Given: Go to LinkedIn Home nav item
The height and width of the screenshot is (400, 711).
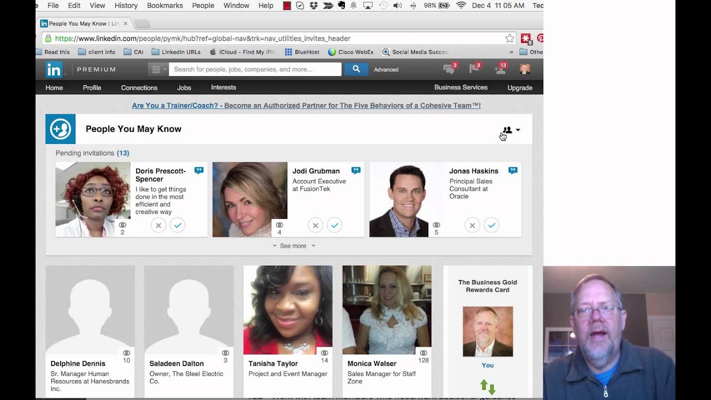Looking at the screenshot, I should 54,88.
